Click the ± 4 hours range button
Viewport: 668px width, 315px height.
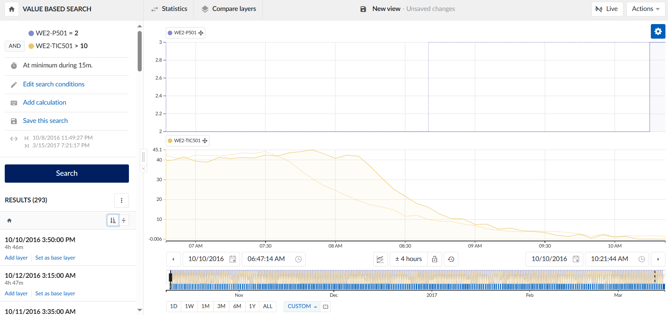(408, 259)
